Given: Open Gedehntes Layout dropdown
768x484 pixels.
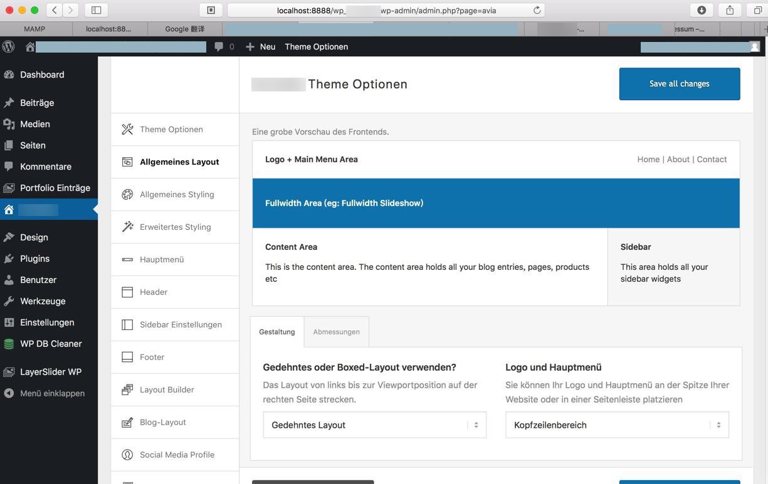Looking at the screenshot, I should point(374,425).
